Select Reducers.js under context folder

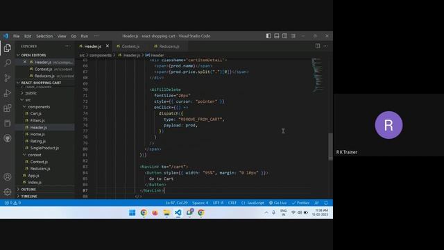(40, 168)
